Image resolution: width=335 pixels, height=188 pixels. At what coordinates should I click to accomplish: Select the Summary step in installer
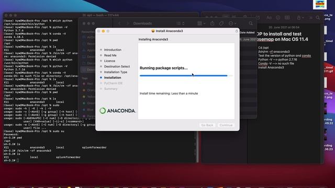point(110,89)
